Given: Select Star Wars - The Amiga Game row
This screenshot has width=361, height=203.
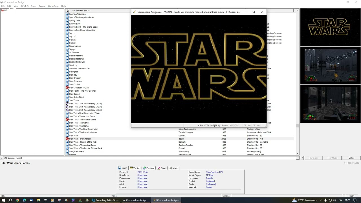Looking at the screenshot, I should 180,145.
